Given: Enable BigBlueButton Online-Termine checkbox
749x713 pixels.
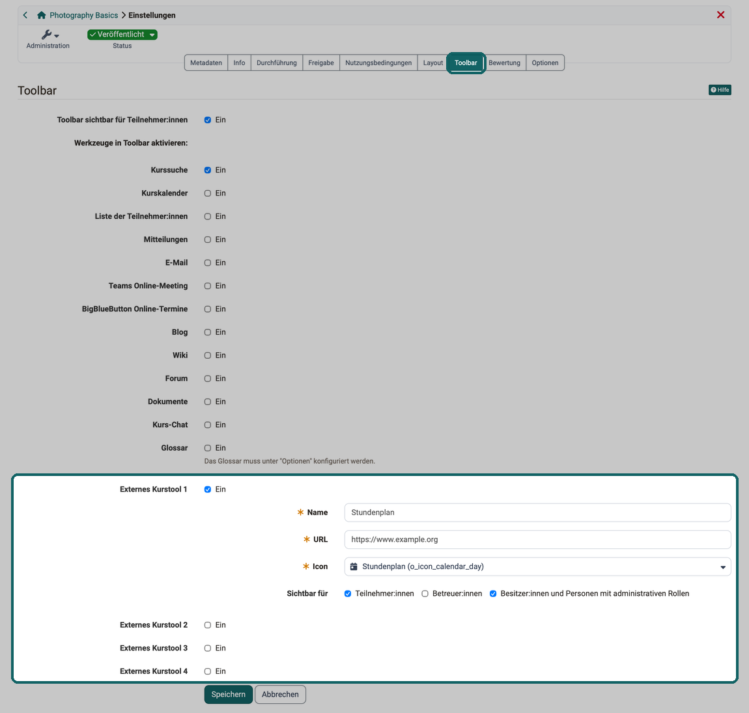Looking at the screenshot, I should (207, 309).
